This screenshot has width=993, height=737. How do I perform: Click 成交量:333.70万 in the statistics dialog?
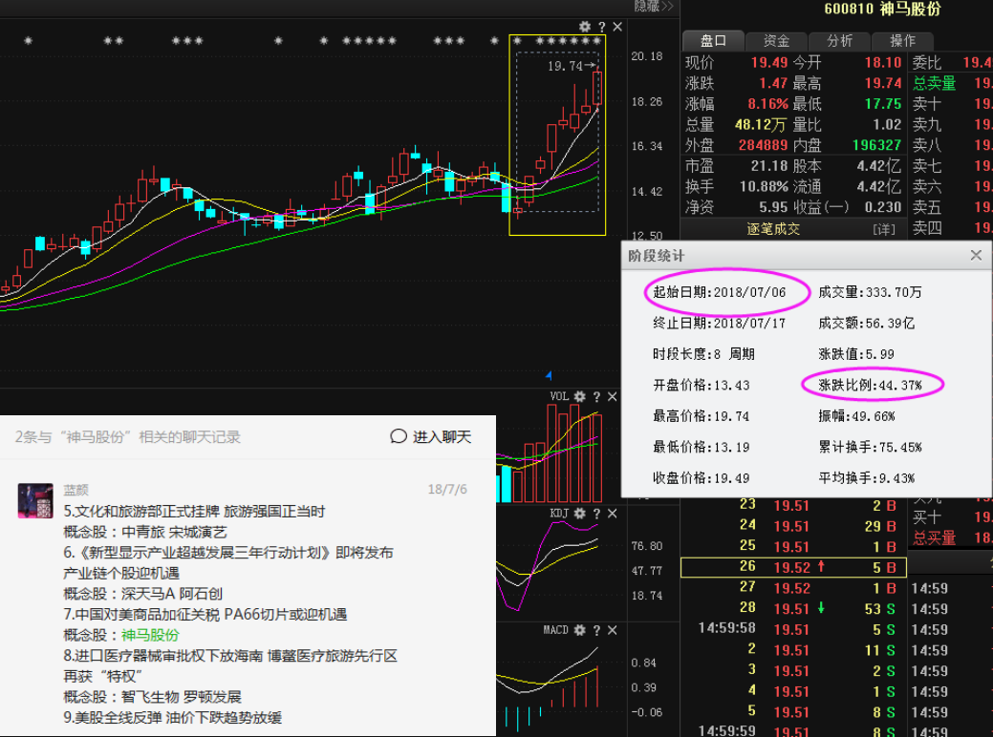click(x=870, y=292)
